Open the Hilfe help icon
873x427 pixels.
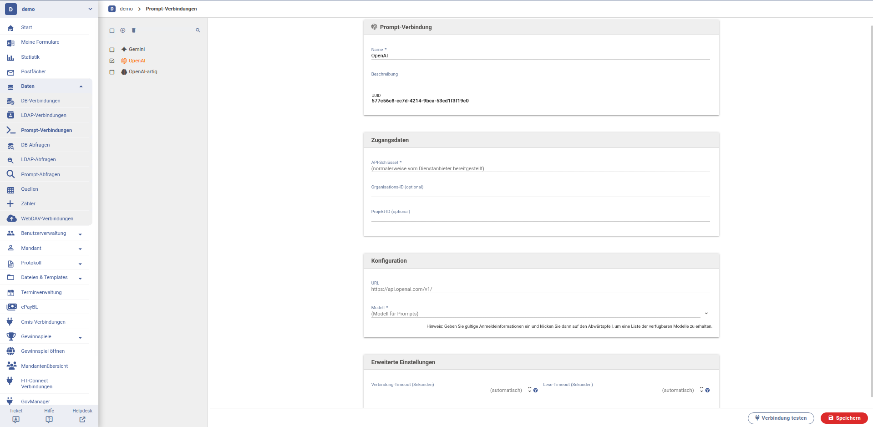tap(49, 419)
